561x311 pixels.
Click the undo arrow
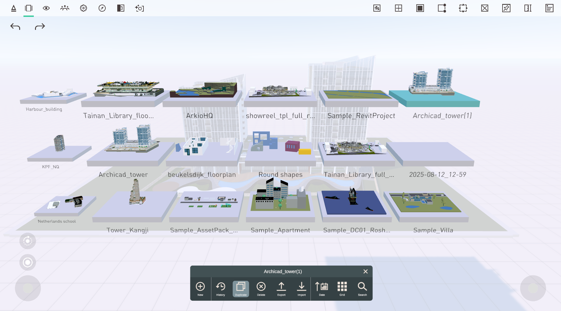pos(15,27)
